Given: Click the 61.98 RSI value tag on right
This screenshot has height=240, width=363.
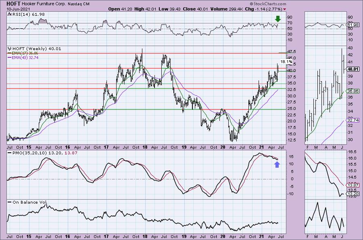Looking at the screenshot, I should (353, 25).
